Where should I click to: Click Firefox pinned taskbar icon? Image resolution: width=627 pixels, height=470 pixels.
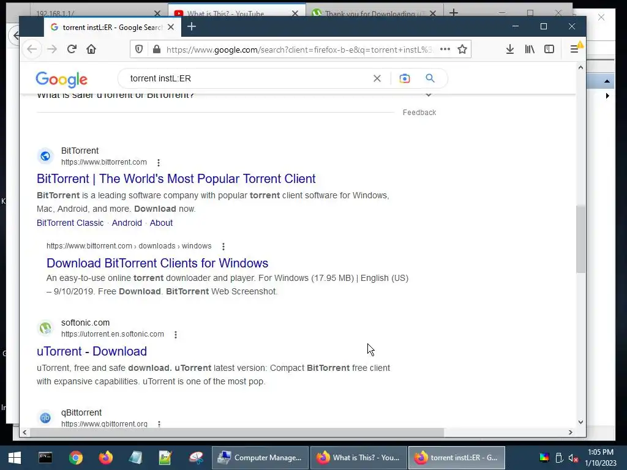click(106, 458)
